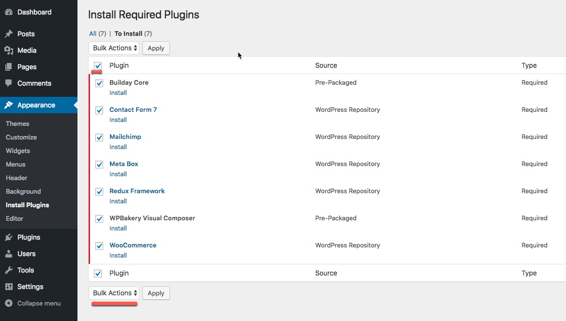The height and width of the screenshot is (321, 566).
Task: Click the Appearance paintbrush icon
Action: pyautogui.click(x=9, y=105)
